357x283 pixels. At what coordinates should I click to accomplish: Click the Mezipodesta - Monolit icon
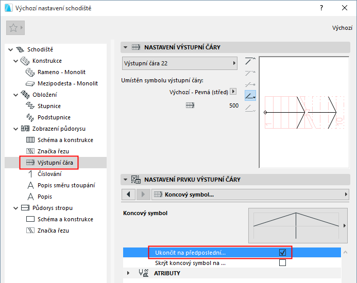coord(30,83)
